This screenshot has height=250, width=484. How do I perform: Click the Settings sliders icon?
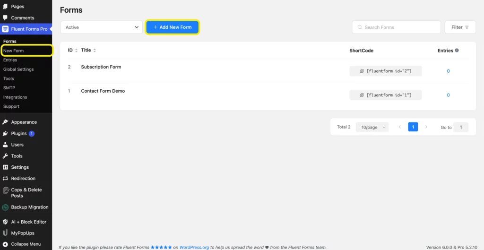pyautogui.click(x=5, y=167)
